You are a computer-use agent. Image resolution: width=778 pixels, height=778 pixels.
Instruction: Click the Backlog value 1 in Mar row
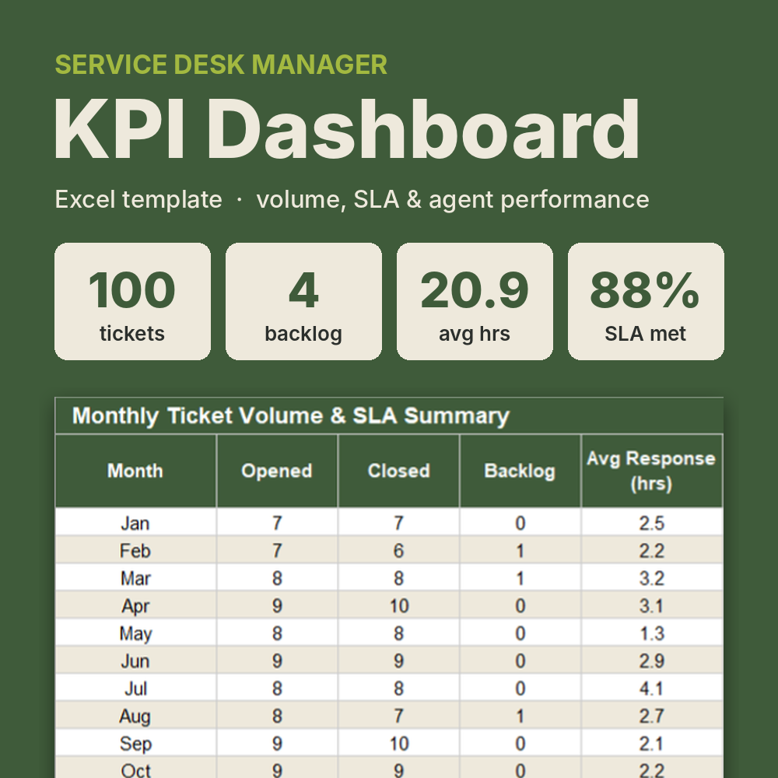point(520,578)
